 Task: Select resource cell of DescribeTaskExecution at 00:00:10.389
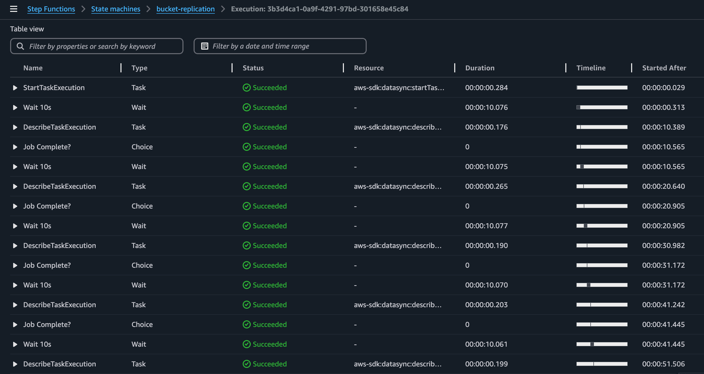[x=398, y=127]
